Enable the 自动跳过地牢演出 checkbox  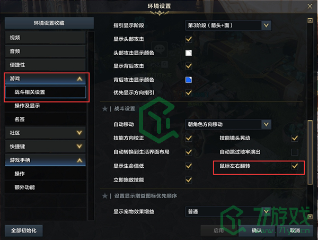tap(295, 152)
